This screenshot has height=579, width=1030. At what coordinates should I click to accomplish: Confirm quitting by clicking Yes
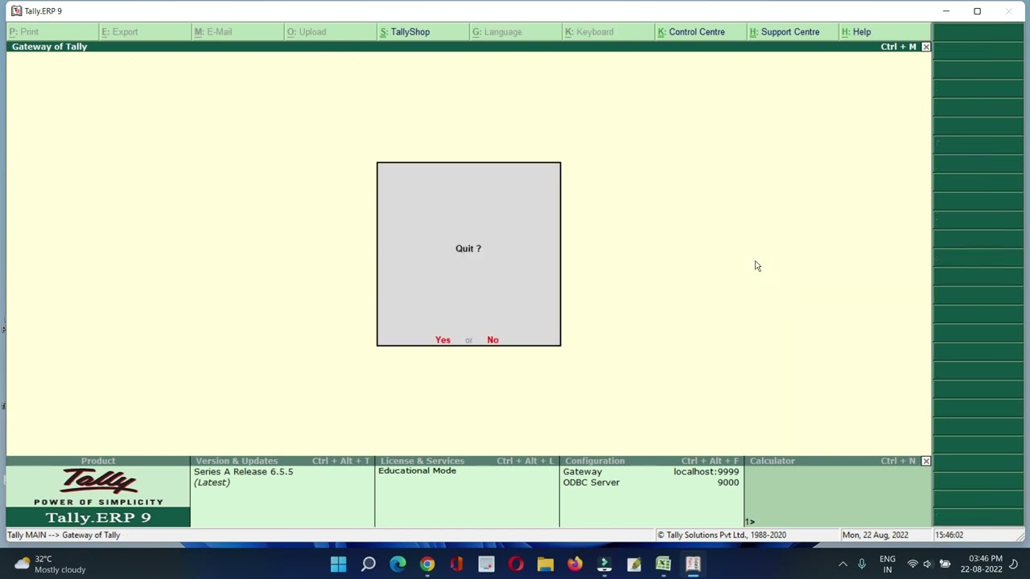point(443,340)
